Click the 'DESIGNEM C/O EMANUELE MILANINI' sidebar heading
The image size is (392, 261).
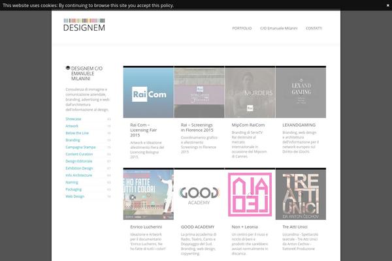click(86, 74)
